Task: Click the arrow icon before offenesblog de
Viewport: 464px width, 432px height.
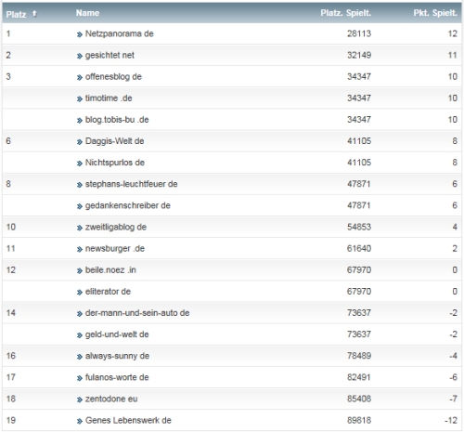Action: (x=80, y=77)
